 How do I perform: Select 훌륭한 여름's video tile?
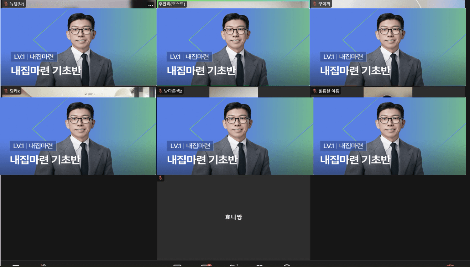click(x=389, y=131)
